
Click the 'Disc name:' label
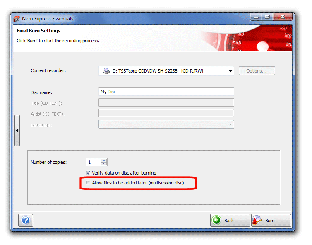41,92
